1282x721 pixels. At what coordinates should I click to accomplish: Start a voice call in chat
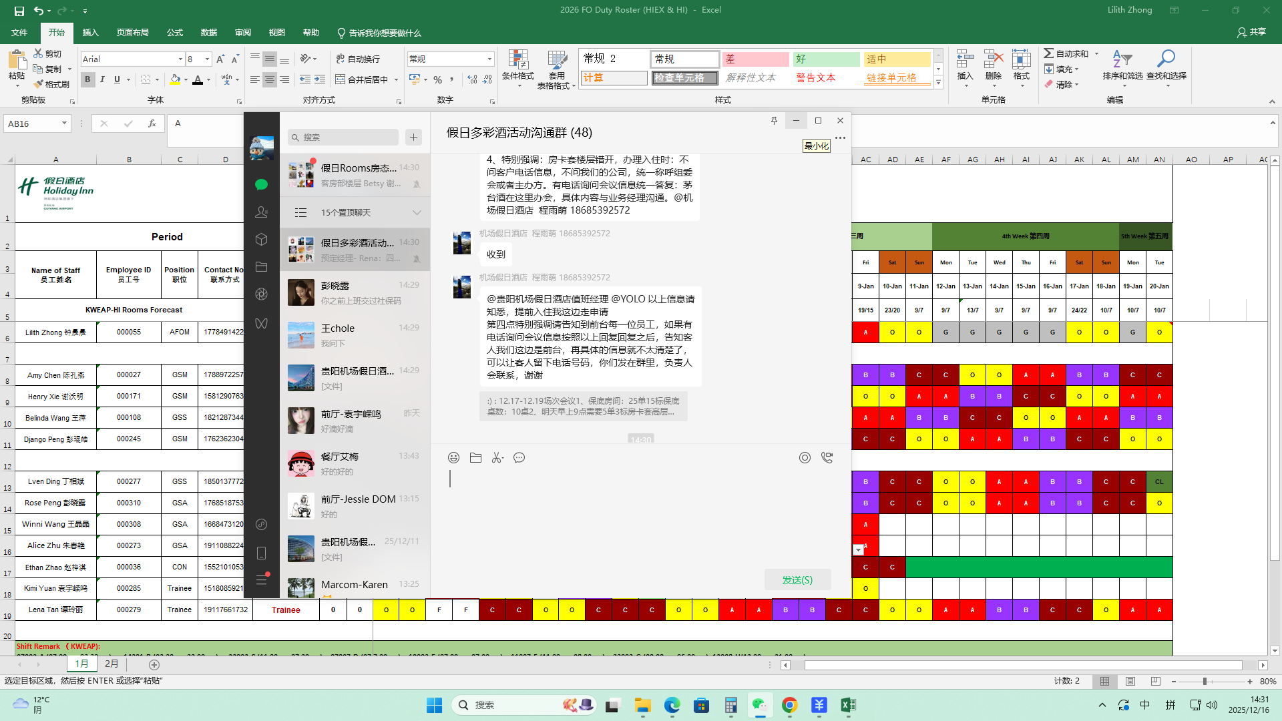pos(827,457)
